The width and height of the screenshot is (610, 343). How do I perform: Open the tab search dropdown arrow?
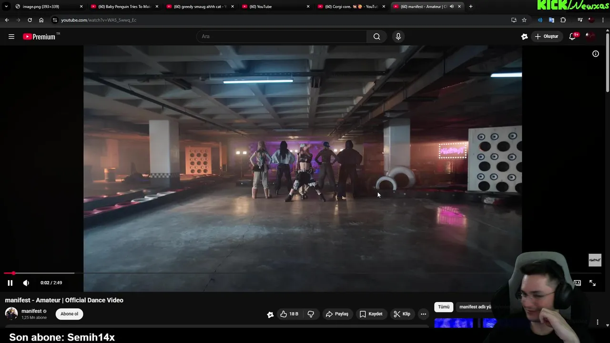(x=6, y=7)
